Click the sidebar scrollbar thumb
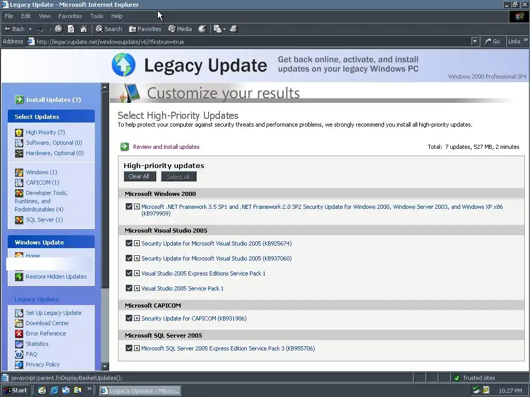The image size is (530, 397). 105,189
